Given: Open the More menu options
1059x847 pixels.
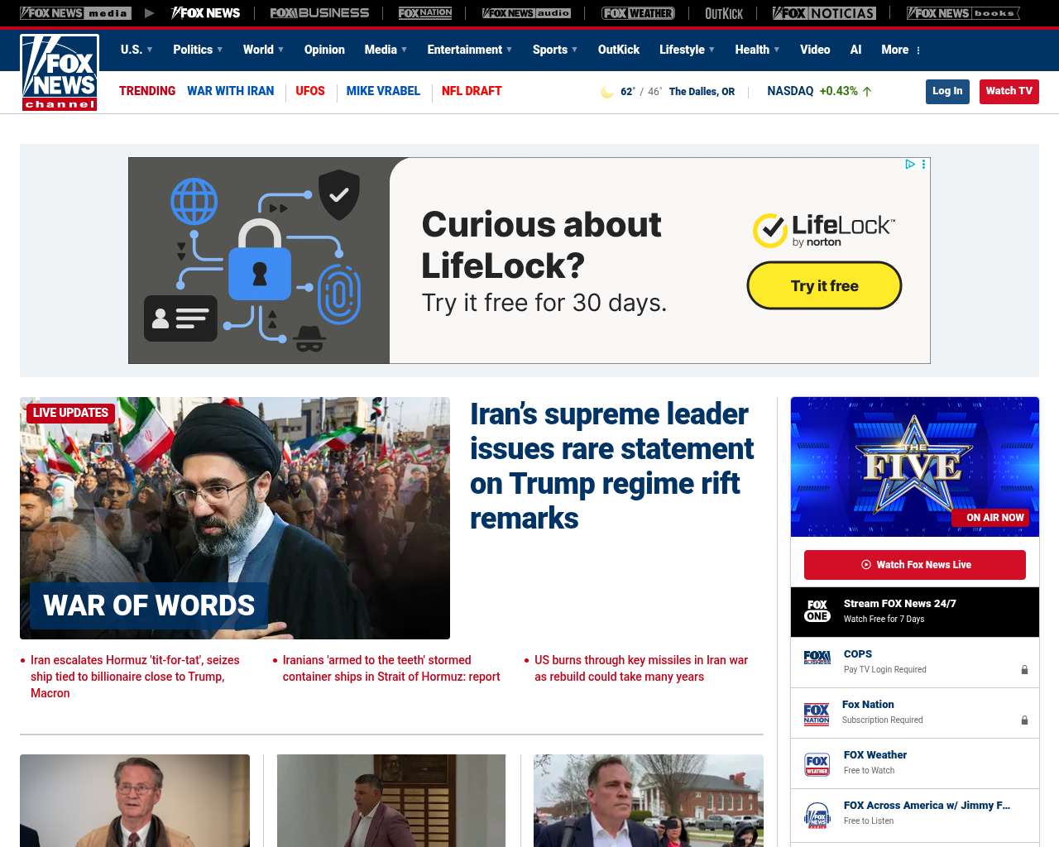Looking at the screenshot, I should tap(901, 50).
